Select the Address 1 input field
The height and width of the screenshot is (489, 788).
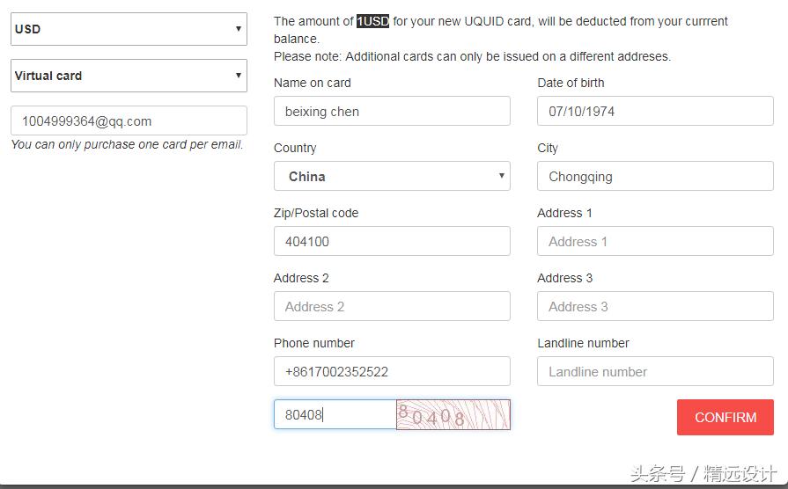655,242
